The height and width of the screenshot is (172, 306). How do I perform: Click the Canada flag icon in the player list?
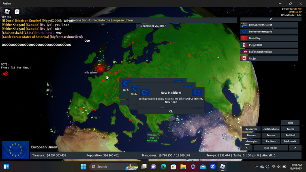pos(244,58)
